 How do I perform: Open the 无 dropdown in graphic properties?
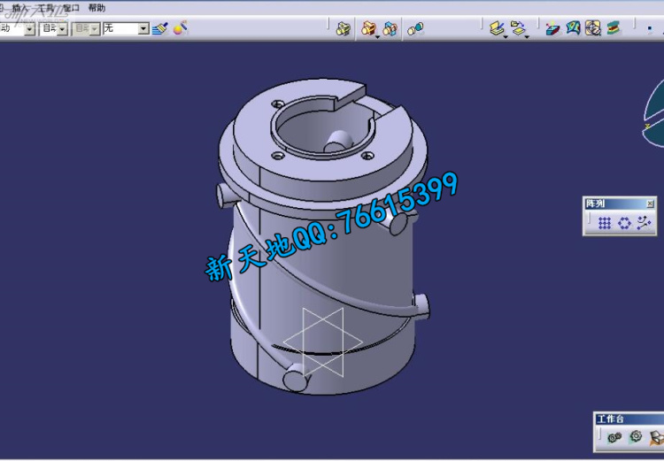tap(143, 29)
